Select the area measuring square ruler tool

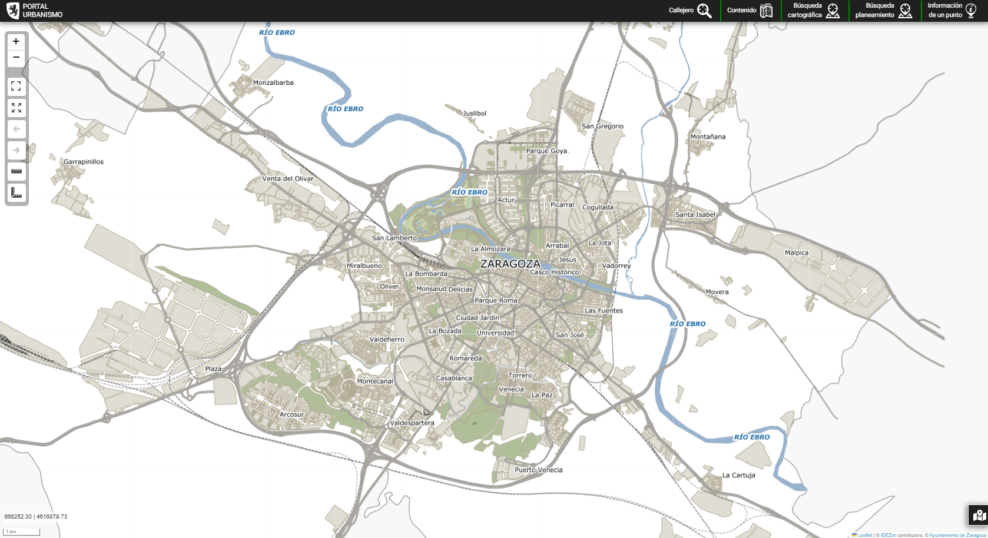click(x=16, y=192)
